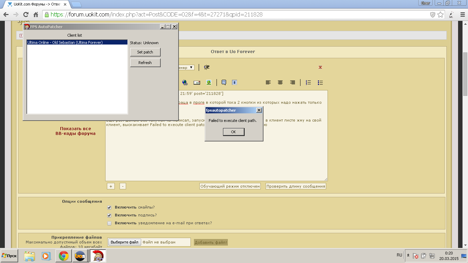The width and height of the screenshot is (468, 263).
Task: Insert a bulleted list
Action: click(320, 83)
